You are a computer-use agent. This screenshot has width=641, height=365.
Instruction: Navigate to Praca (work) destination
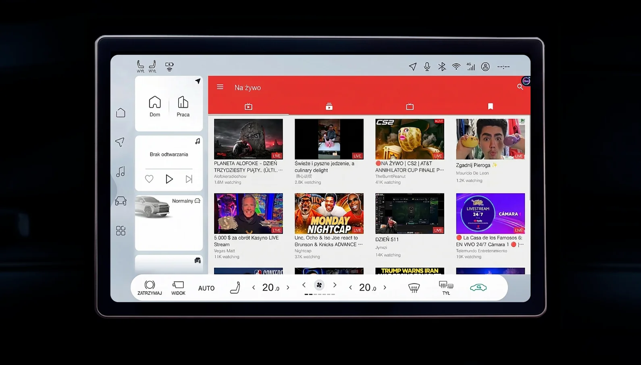pos(183,106)
